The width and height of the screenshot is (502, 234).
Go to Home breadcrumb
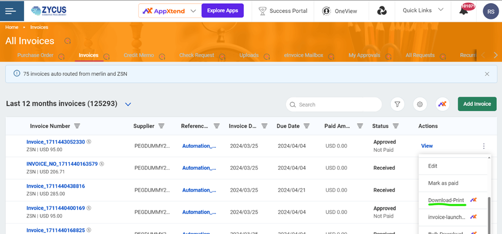[x=12, y=27]
